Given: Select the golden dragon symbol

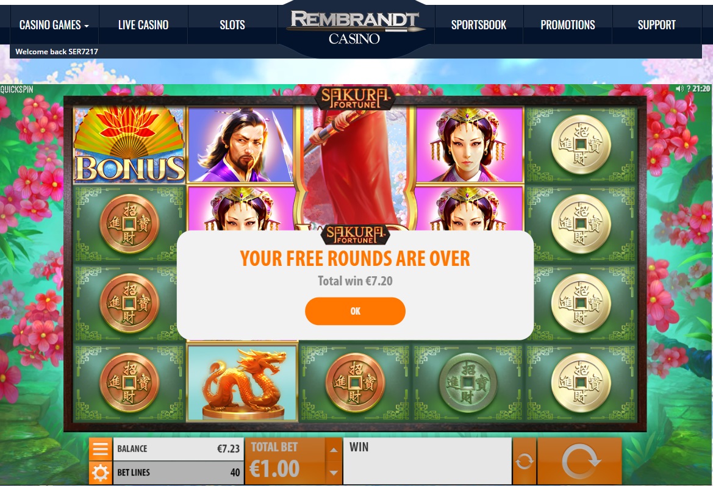Looking at the screenshot, I should tap(242, 382).
